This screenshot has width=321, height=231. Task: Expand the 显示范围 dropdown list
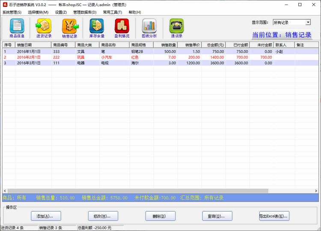[308, 22]
